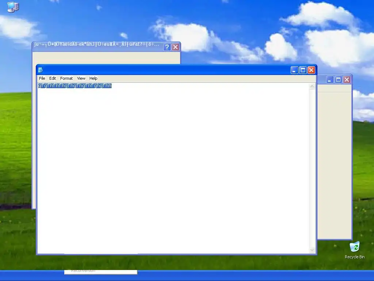Click the highlighted text gfgfhfhfhgfhgfhgfhfghgfhh
The height and width of the screenshot is (281, 374).
click(x=75, y=86)
